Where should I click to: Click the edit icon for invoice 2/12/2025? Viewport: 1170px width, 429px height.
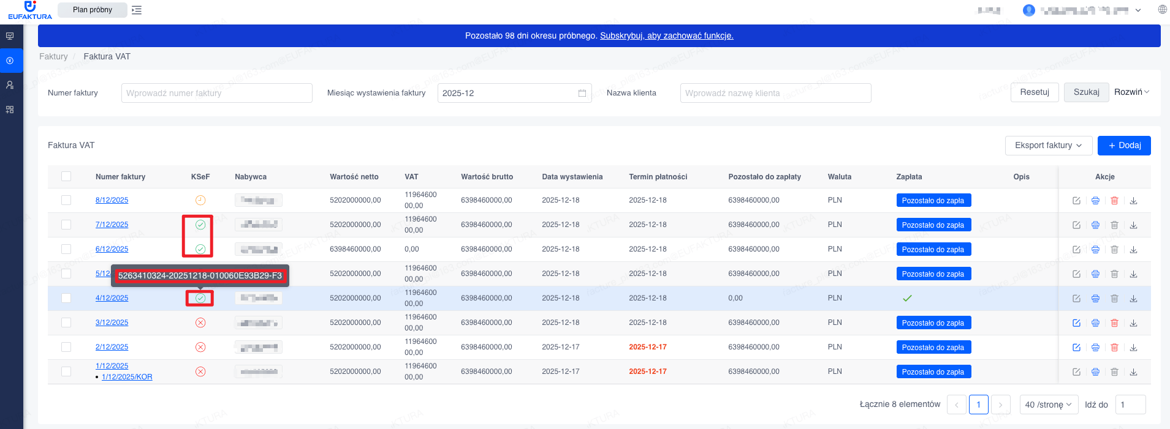[x=1076, y=348]
